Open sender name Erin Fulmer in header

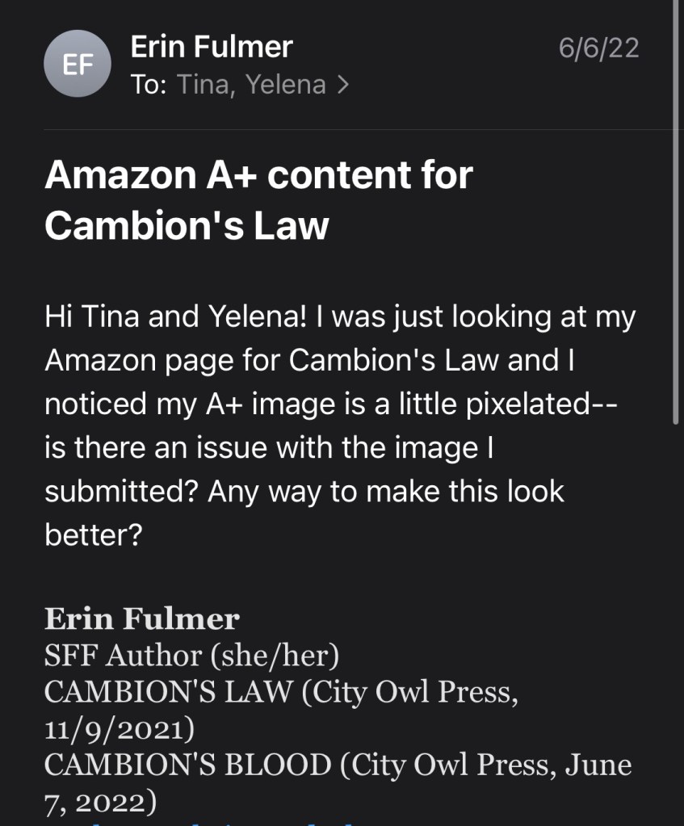tap(212, 48)
